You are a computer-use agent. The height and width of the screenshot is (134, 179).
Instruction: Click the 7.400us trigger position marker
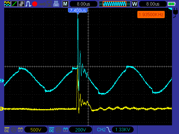point(77,10)
